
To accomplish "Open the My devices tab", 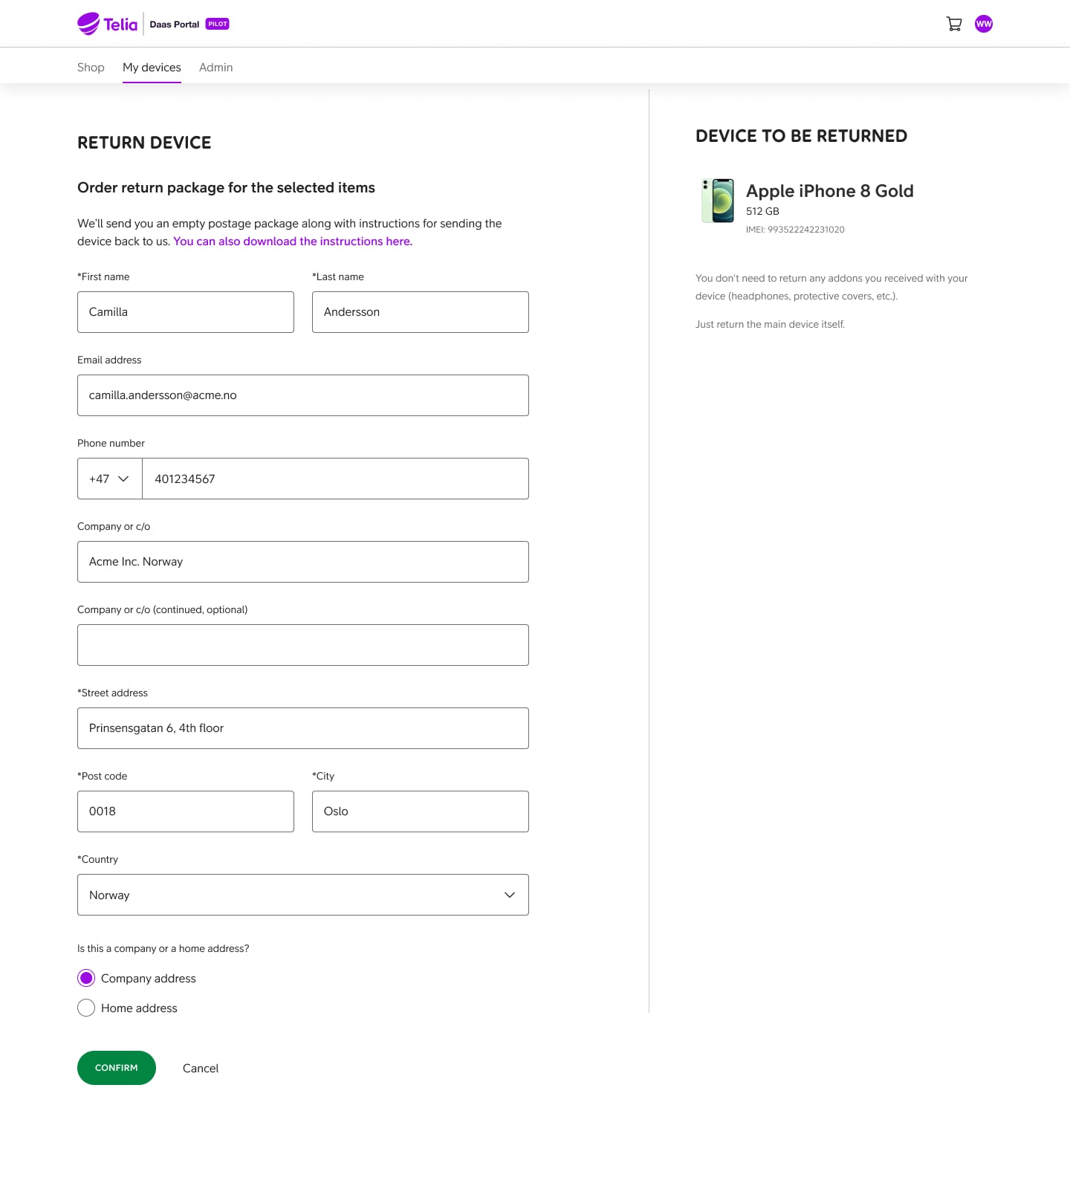I will [x=152, y=67].
